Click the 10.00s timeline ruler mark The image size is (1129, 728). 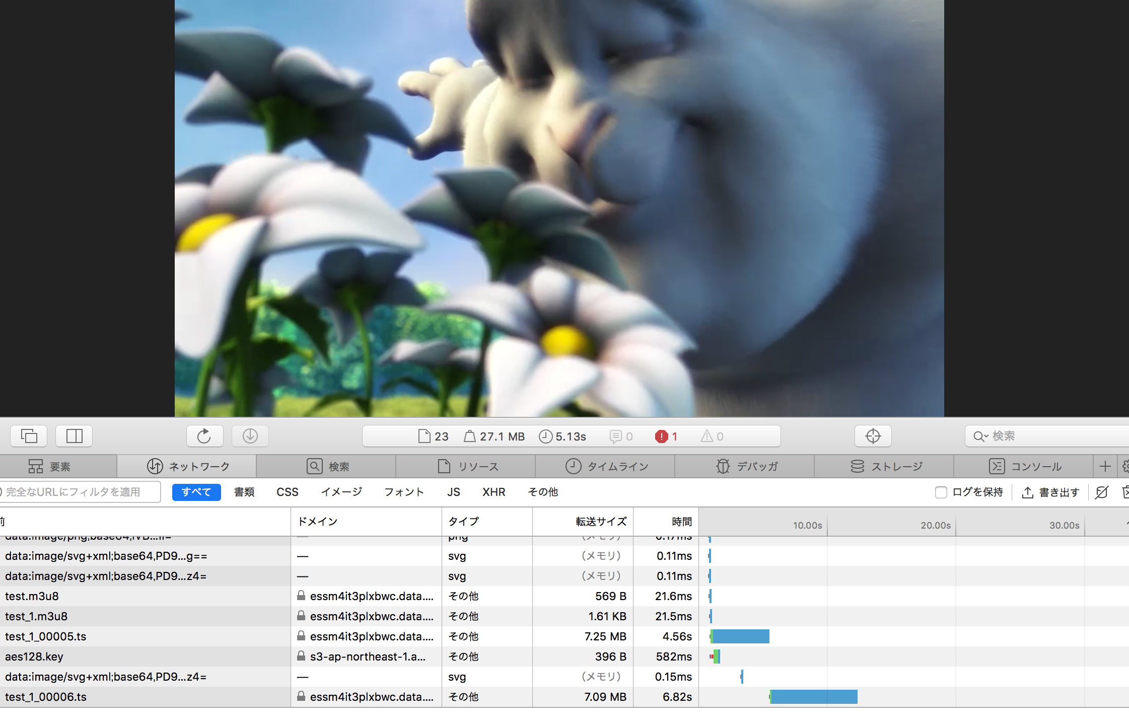807,525
